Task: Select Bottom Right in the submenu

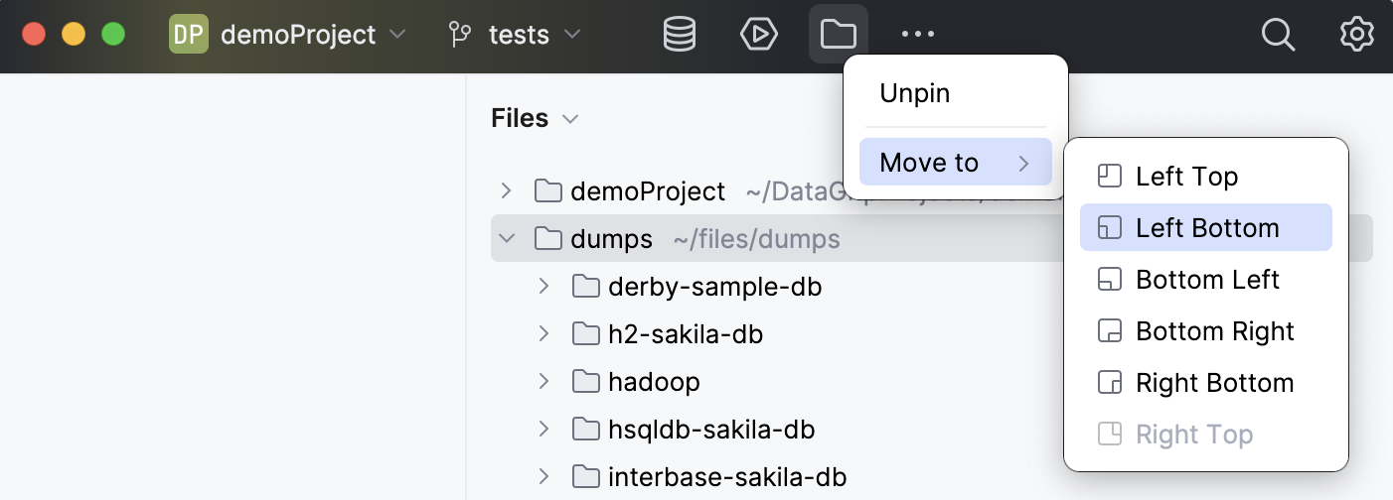Action: click(x=1214, y=331)
